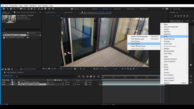The width and height of the screenshot is (194, 109).
Task: Toggle the shy switch on layer 2
Action: click(48, 84)
